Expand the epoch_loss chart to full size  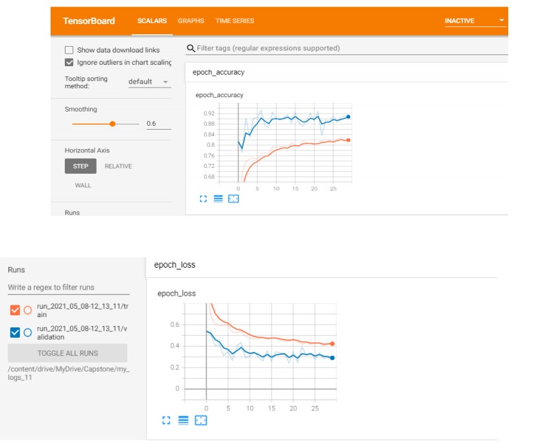166,421
